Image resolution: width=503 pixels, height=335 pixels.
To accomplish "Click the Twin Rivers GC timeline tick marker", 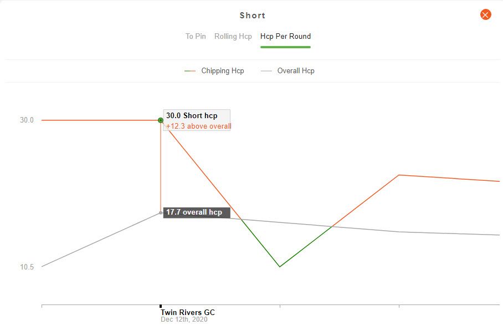I will pyautogui.click(x=161, y=306).
